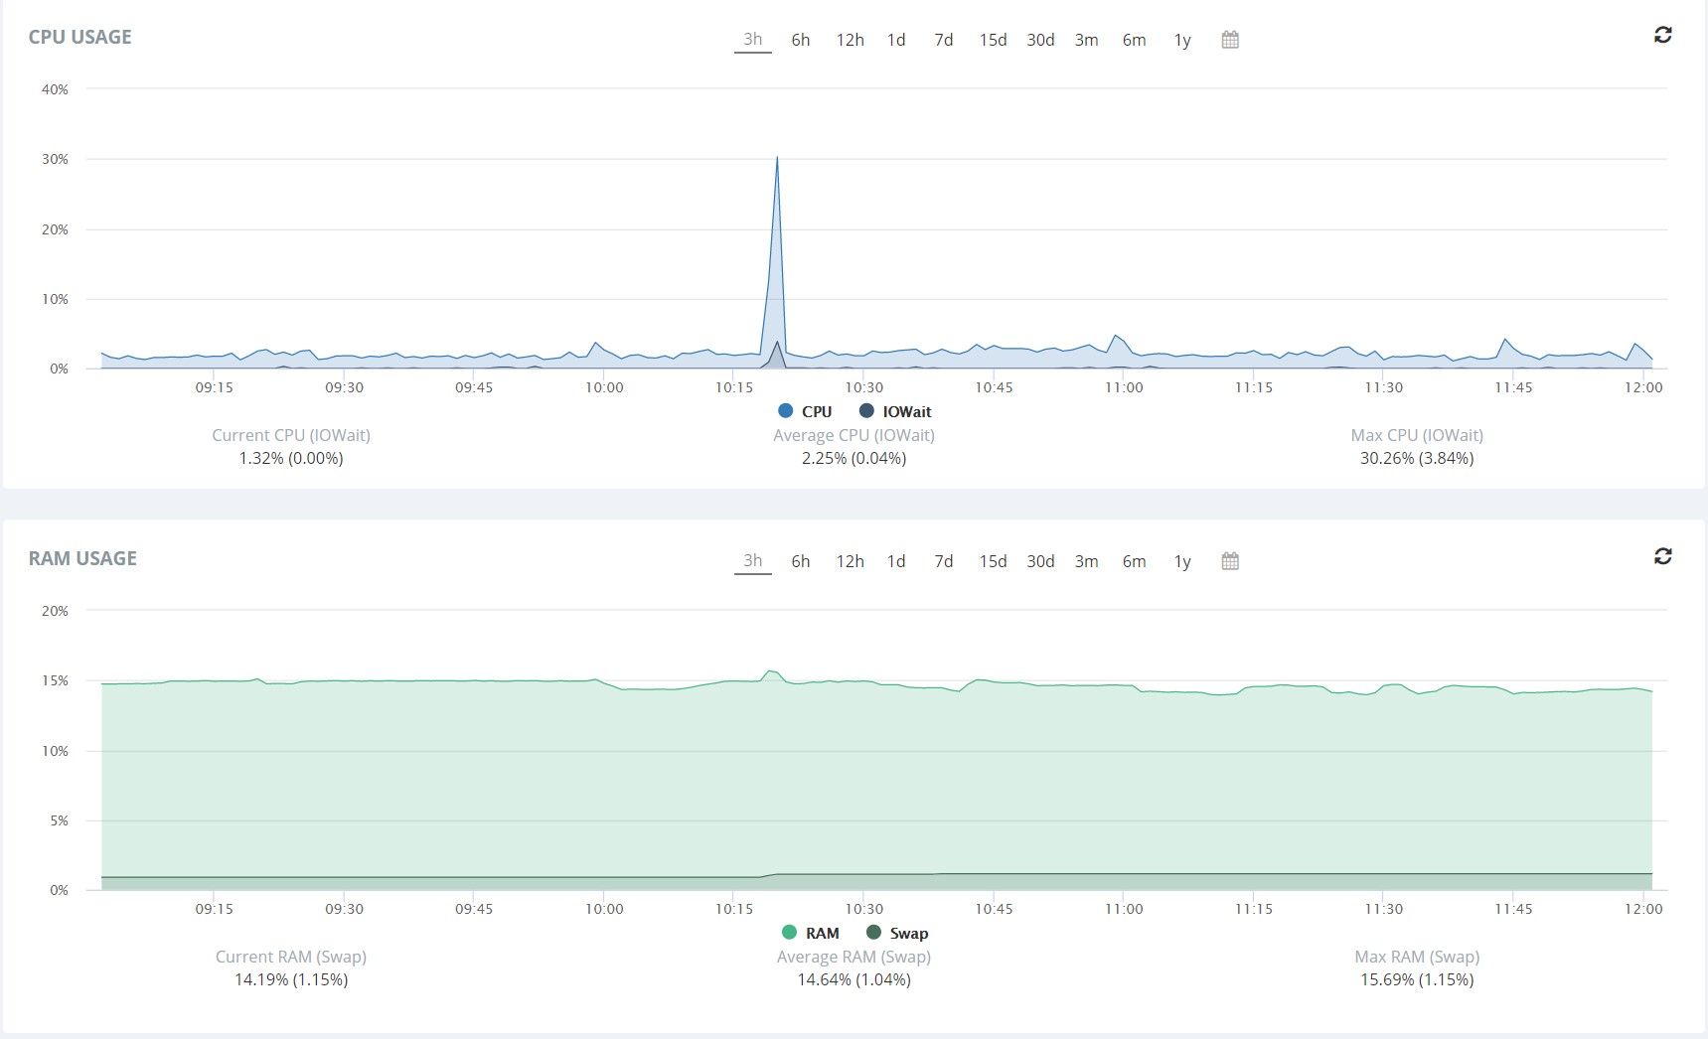The height and width of the screenshot is (1039, 1708).
Task: Toggle the IOWait series in the legend
Action: click(x=895, y=411)
